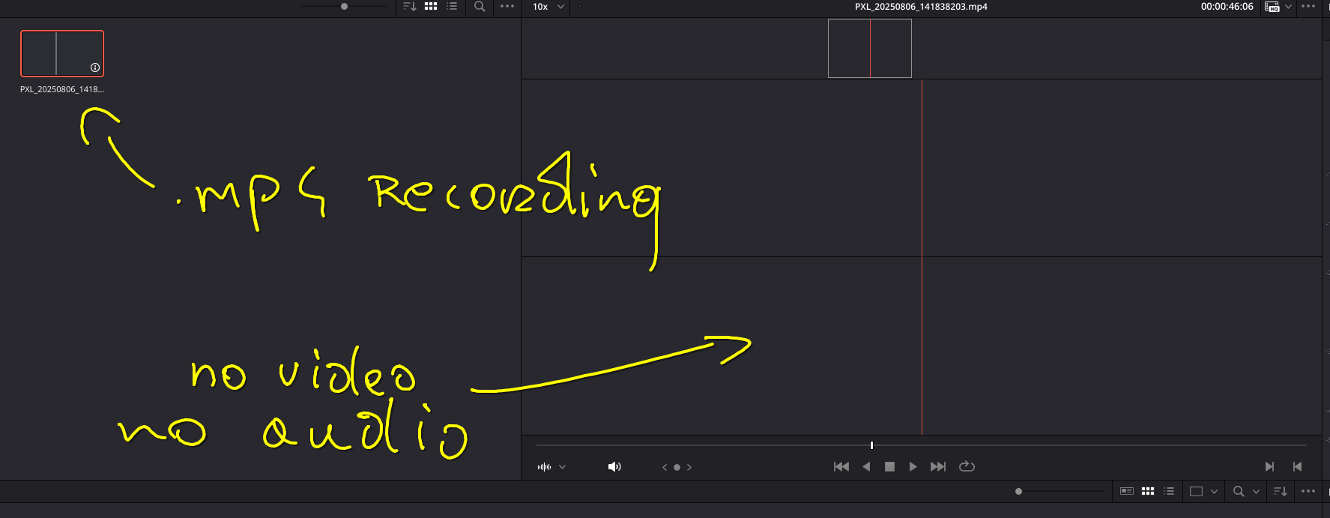Expand the waveform options chevron
Screen dimensions: 1330x518
coord(563,467)
